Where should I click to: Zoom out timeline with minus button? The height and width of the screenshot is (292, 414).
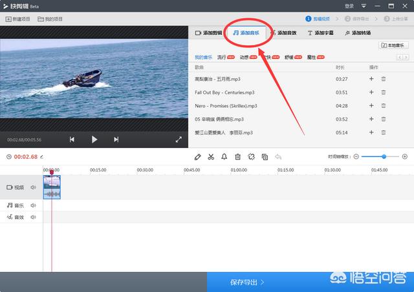tap(356, 157)
